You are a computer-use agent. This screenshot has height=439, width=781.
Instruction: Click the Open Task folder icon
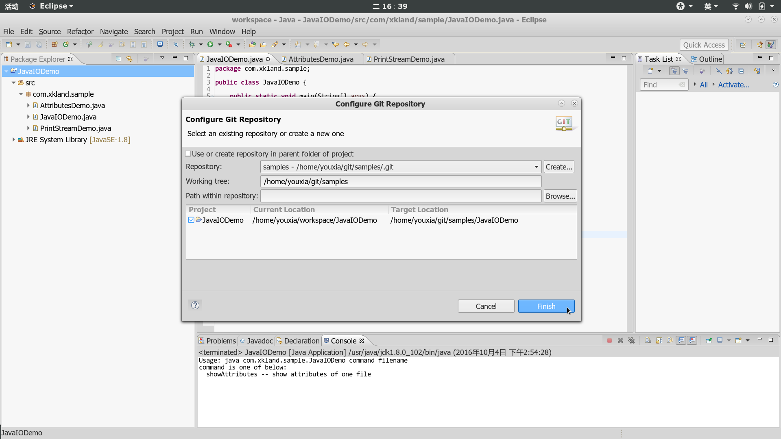(x=263, y=44)
